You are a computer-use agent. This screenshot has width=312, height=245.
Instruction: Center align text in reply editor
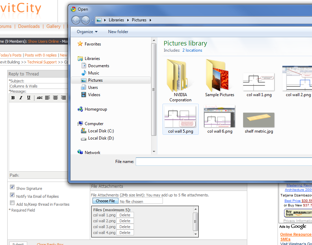55,98
